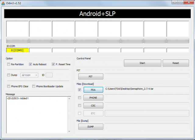Image resolution: width=195 pixels, height=140 pixels.
Task: Click the CSC file button
Action: click(x=93, y=106)
